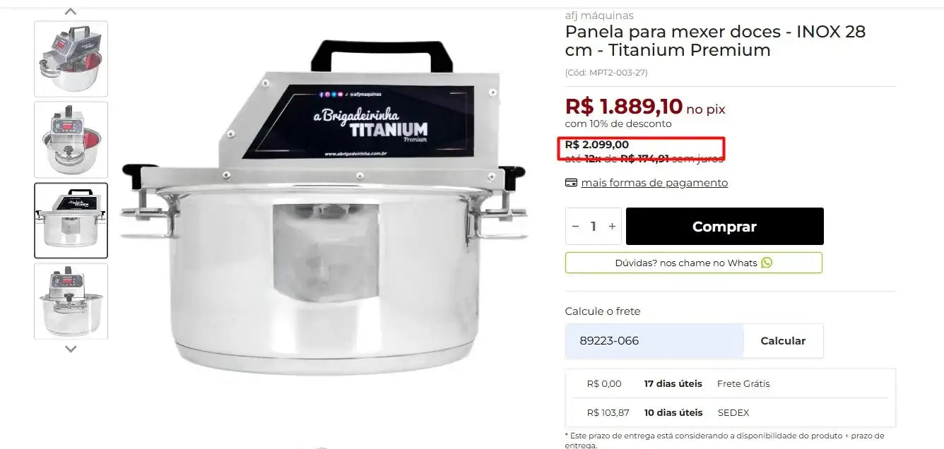Click the Comprar button

click(x=724, y=227)
